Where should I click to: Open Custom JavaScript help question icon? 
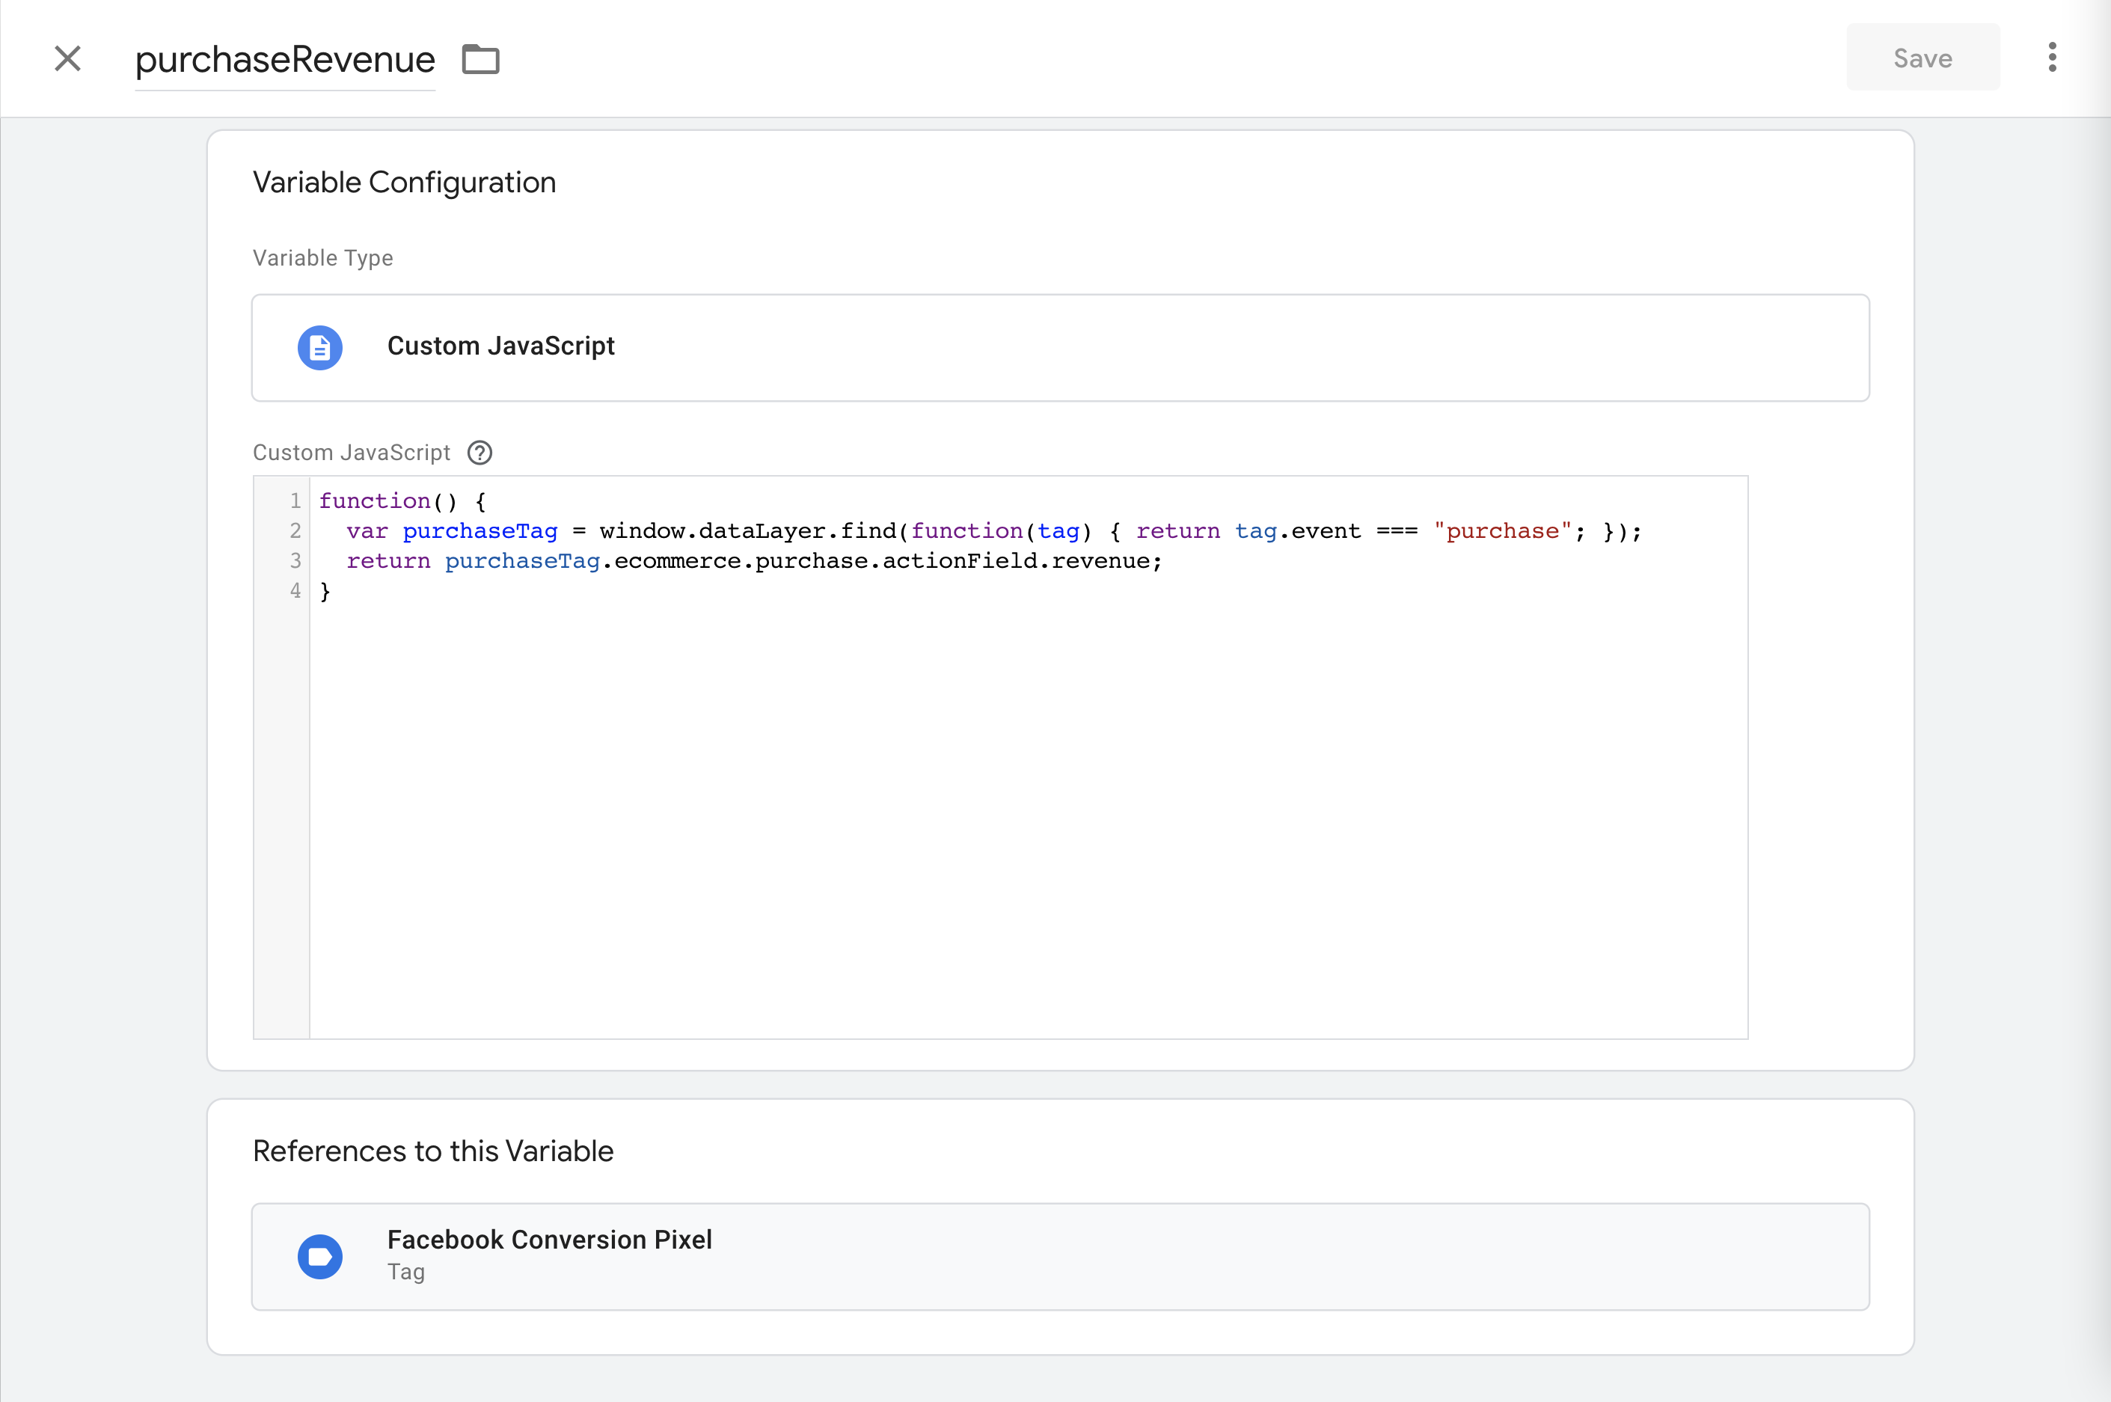pos(480,453)
